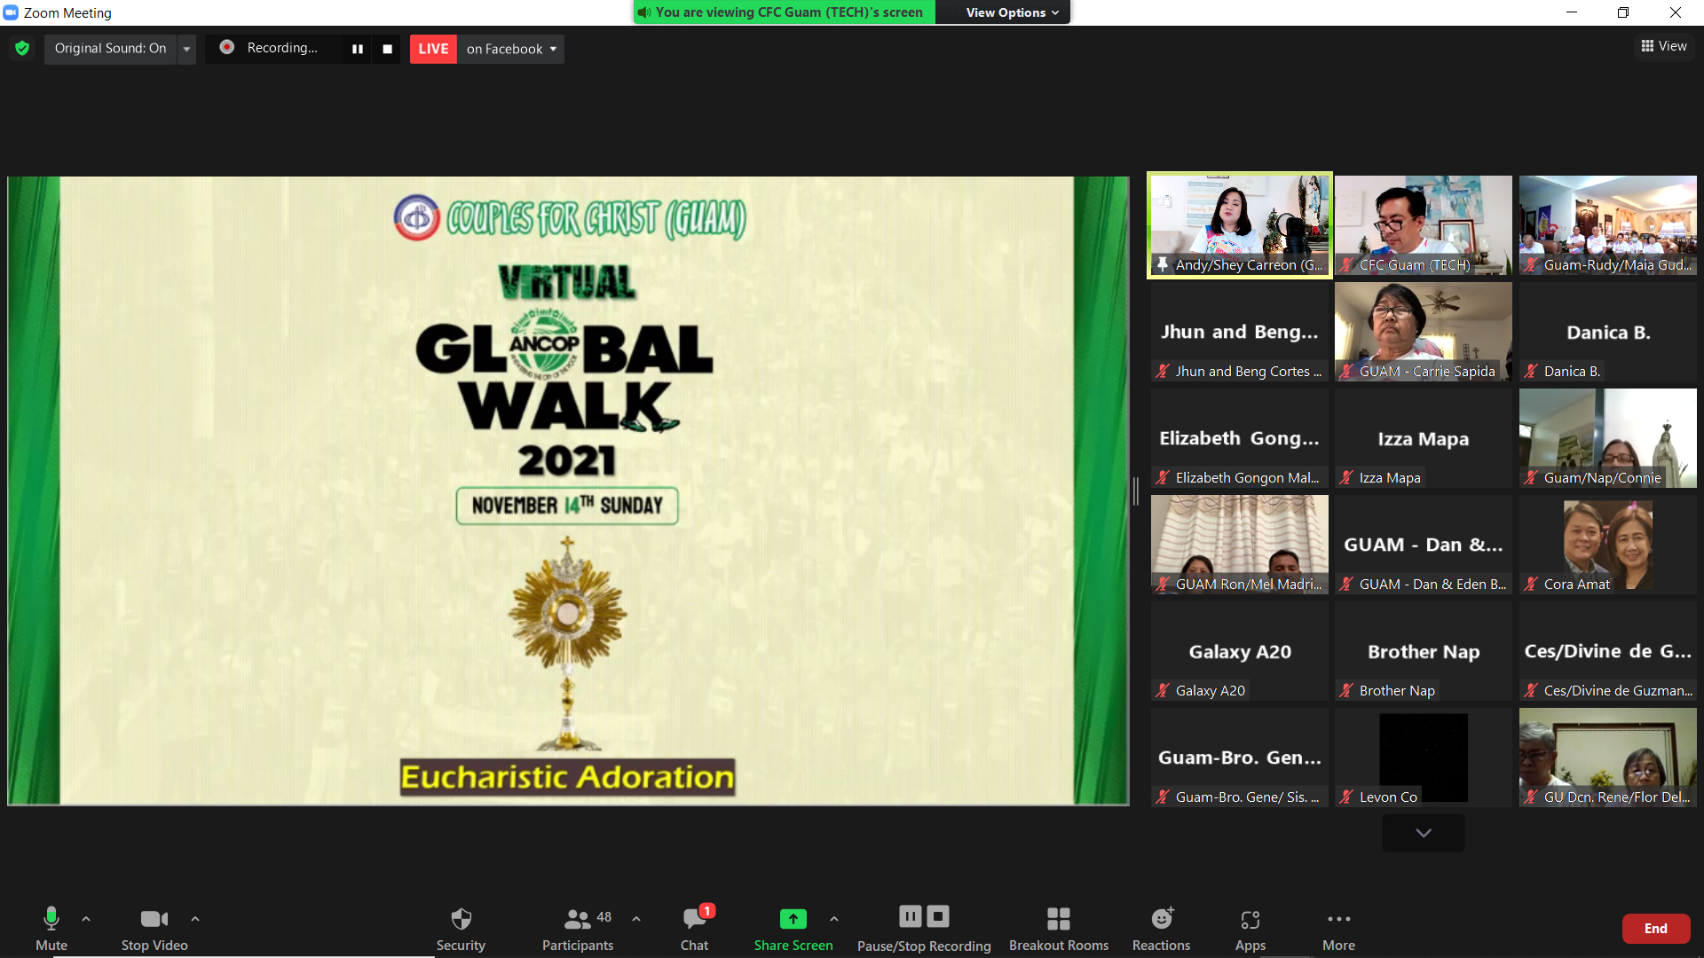Select GU Dcn. Rene/Flor video tile
The width and height of the screenshot is (1704, 958).
[1608, 758]
